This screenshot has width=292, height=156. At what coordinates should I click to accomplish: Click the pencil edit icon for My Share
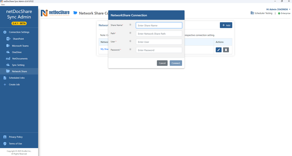pyautogui.click(x=219, y=50)
